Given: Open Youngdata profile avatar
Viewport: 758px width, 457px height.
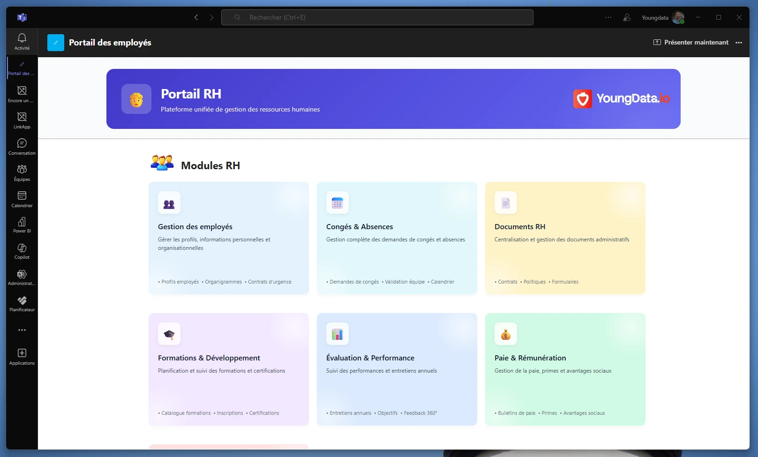Looking at the screenshot, I should pos(678,18).
